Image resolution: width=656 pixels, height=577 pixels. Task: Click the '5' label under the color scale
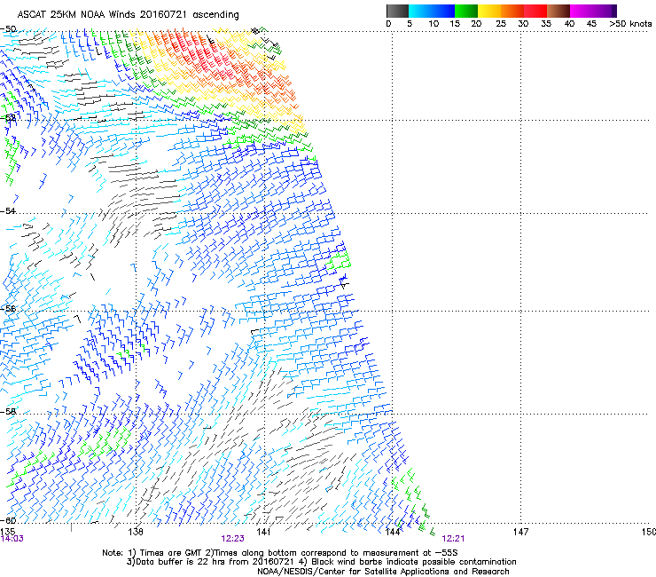(x=410, y=23)
